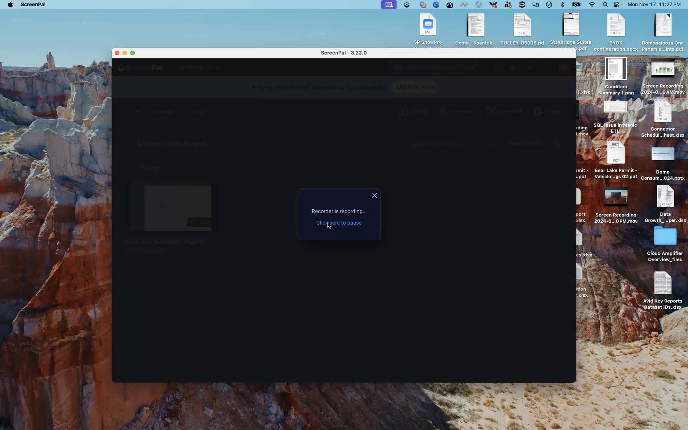Image resolution: width=688 pixels, height=430 pixels.
Task: Click the folder icon in the filter bar
Action: (x=129, y=111)
